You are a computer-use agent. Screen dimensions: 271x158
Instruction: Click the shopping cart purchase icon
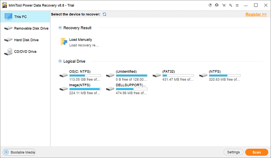(224, 5)
